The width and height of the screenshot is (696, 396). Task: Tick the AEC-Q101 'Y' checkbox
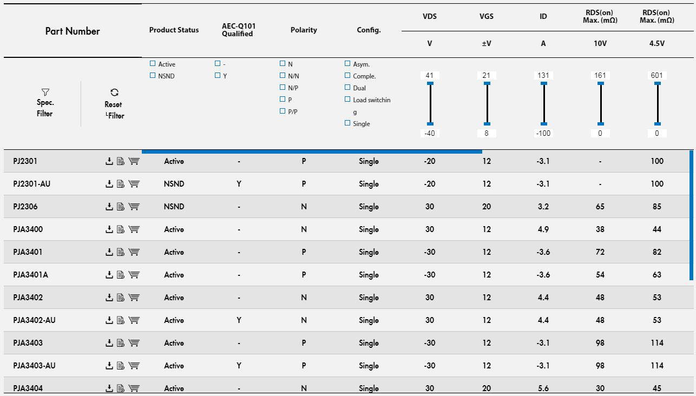point(218,76)
